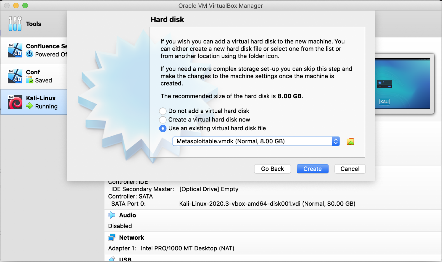Select the Confluence Se VM entry
This screenshot has height=262, width=442.
(x=34, y=50)
